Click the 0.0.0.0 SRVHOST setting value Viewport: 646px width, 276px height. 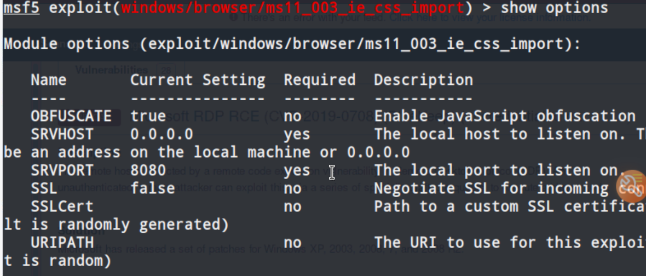[161, 134]
